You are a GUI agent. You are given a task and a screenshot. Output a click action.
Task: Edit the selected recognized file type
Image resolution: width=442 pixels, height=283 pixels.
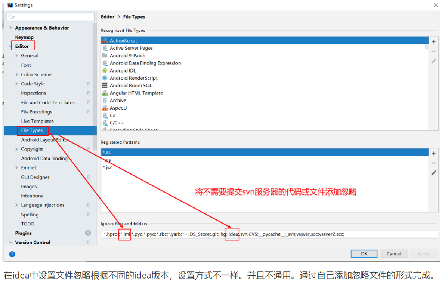pos(433,61)
